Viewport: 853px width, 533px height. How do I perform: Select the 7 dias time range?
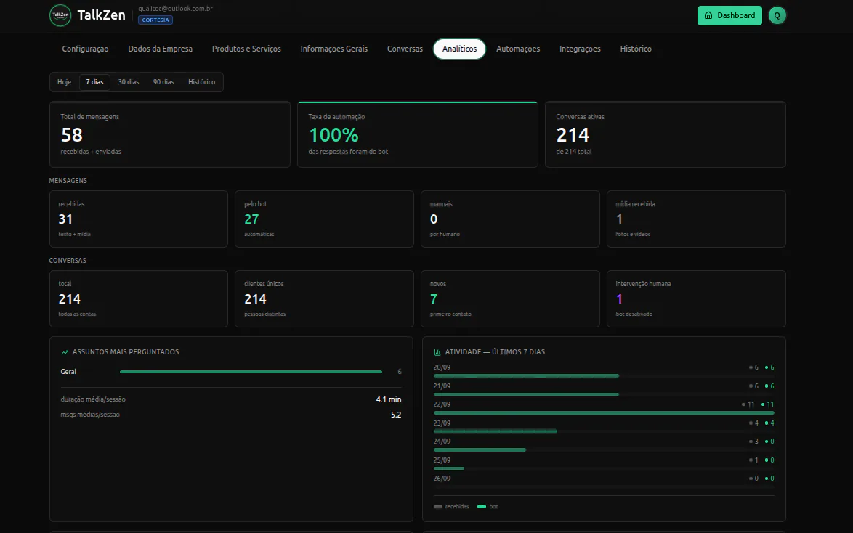pos(94,82)
